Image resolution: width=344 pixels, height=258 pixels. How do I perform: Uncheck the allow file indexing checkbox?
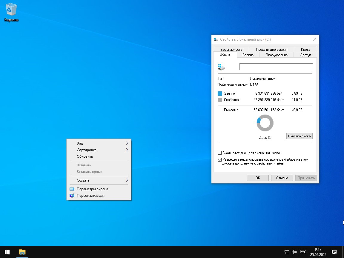220,160
